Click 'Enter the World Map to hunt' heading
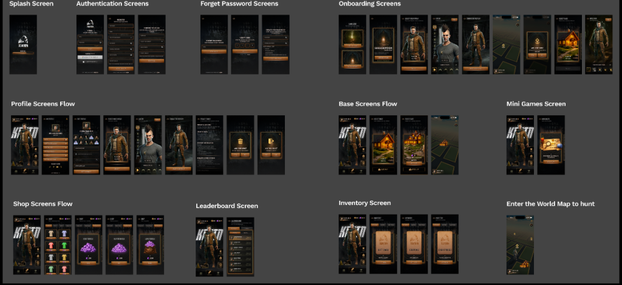This screenshot has width=622, height=285. (x=550, y=204)
